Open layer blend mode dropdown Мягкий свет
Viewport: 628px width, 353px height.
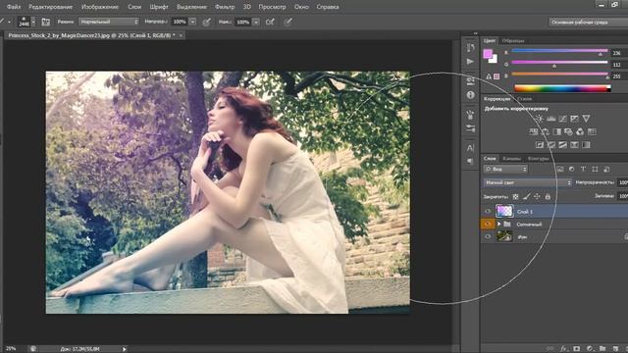(527, 182)
